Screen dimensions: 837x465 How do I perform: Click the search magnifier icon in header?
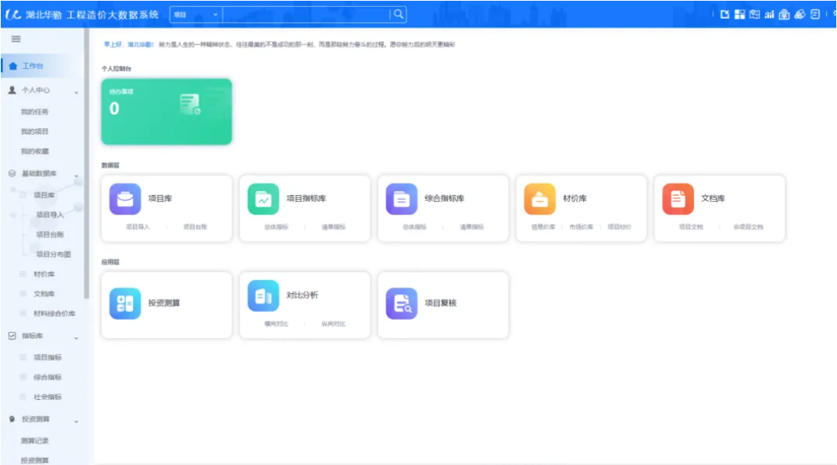(398, 15)
